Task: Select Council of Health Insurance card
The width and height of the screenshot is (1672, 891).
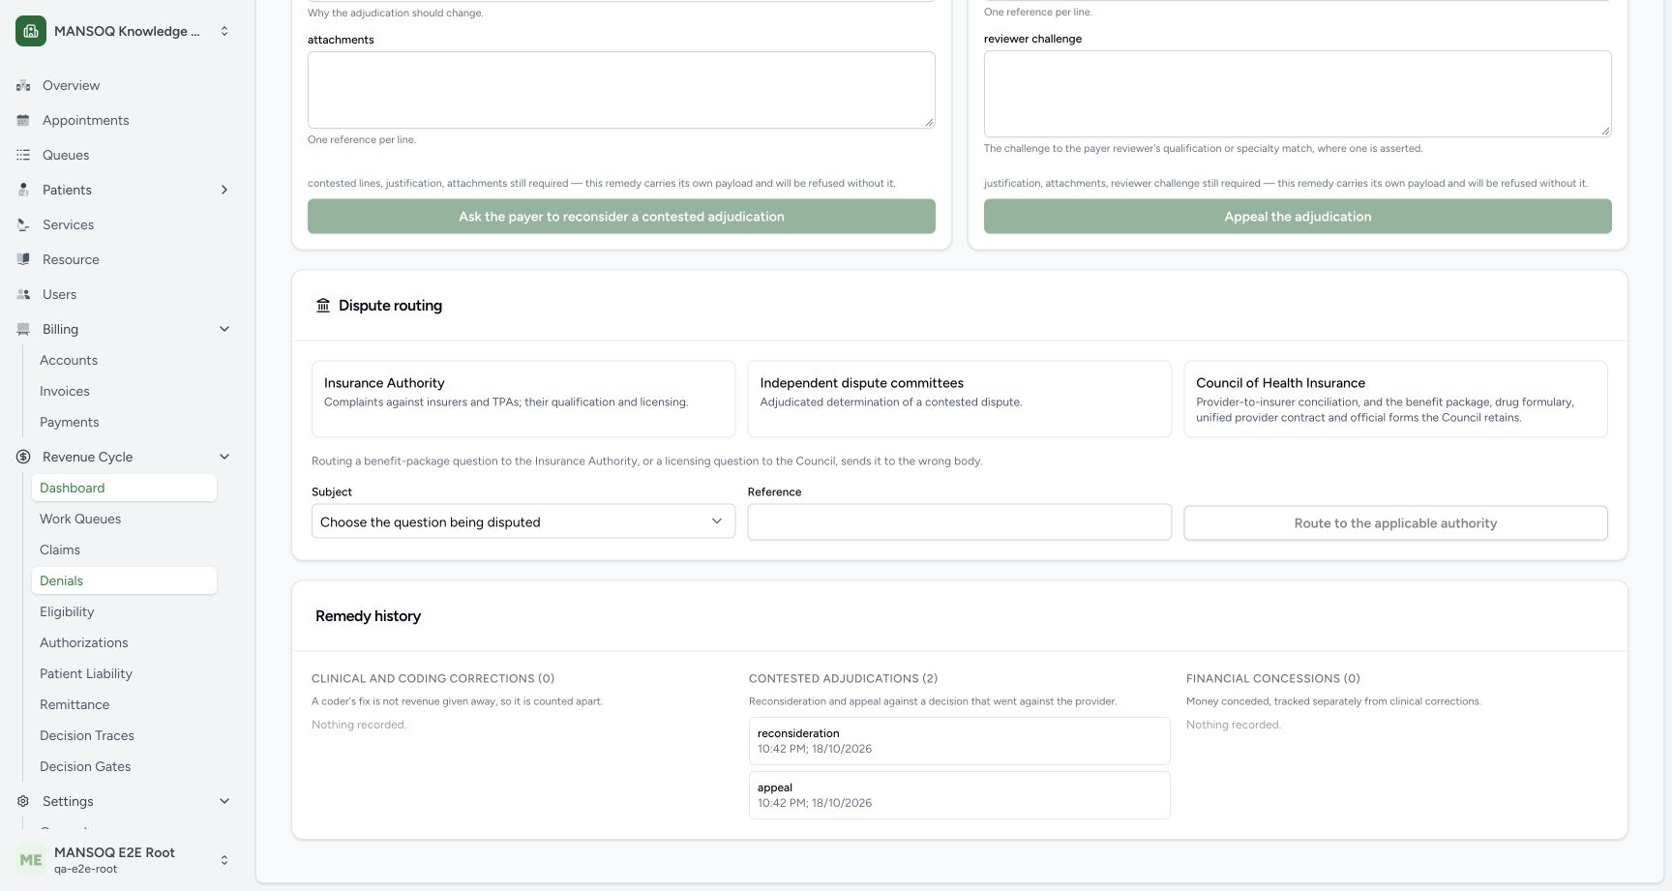Action: (x=1395, y=399)
